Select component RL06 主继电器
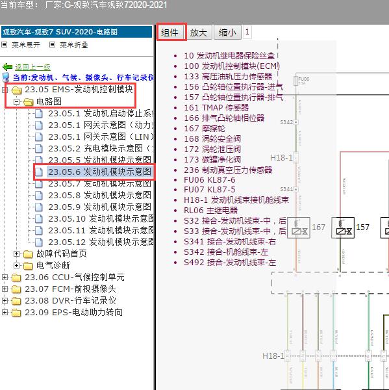The image size is (389, 390). click(210, 211)
